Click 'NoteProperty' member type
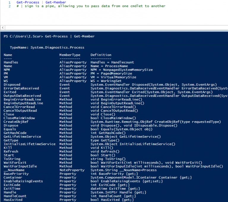The image size is (228, 202). point(72,170)
